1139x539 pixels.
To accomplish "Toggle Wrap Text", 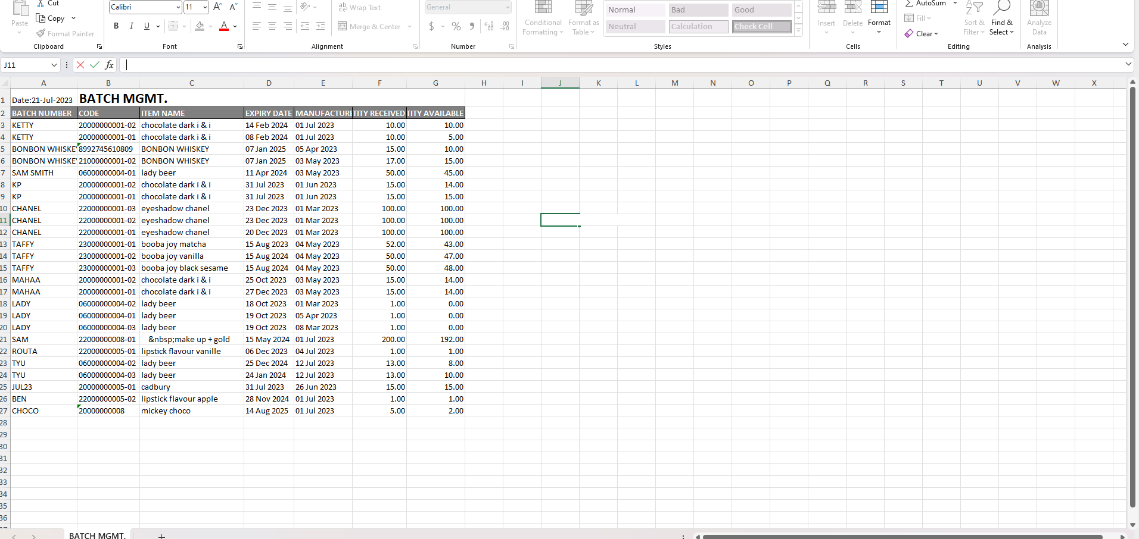I will click(360, 8).
